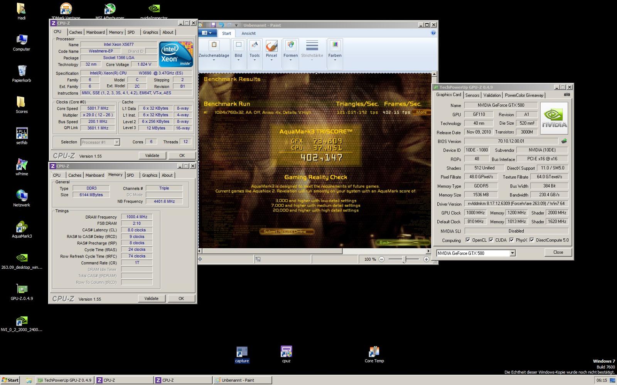Switch to the Sensors tab in GPU-Z
The width and height of the screenshot is (617, 385).
coord(472,95)
